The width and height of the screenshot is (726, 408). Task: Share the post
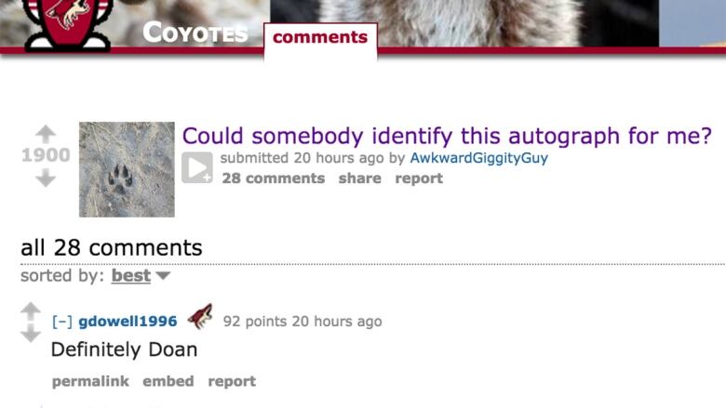click(x=360, y=178)
